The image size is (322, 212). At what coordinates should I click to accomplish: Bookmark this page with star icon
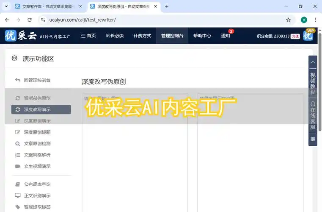click(x=288, y=20)
